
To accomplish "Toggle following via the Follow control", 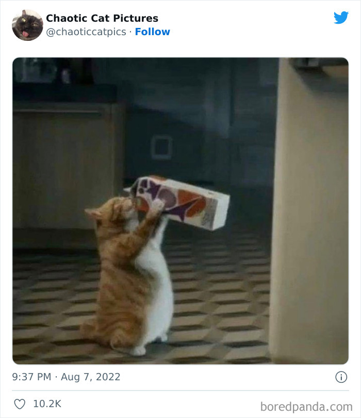I will pyautogui.click(x=153, y=32).
